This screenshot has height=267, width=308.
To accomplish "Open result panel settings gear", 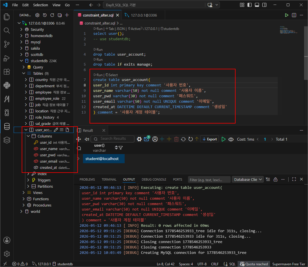I will pos(139,139).
